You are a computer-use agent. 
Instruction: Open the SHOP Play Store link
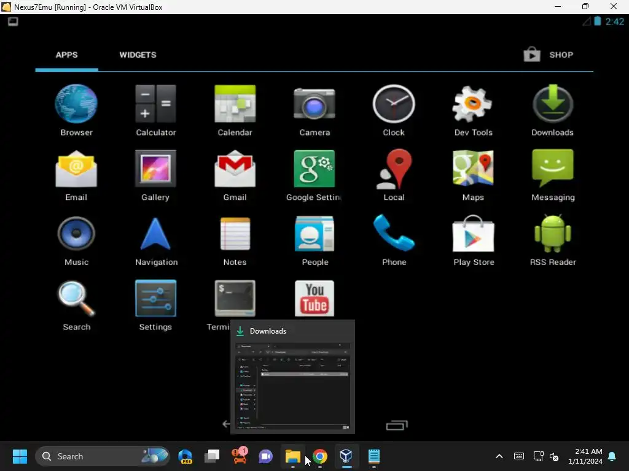[549, 55]
